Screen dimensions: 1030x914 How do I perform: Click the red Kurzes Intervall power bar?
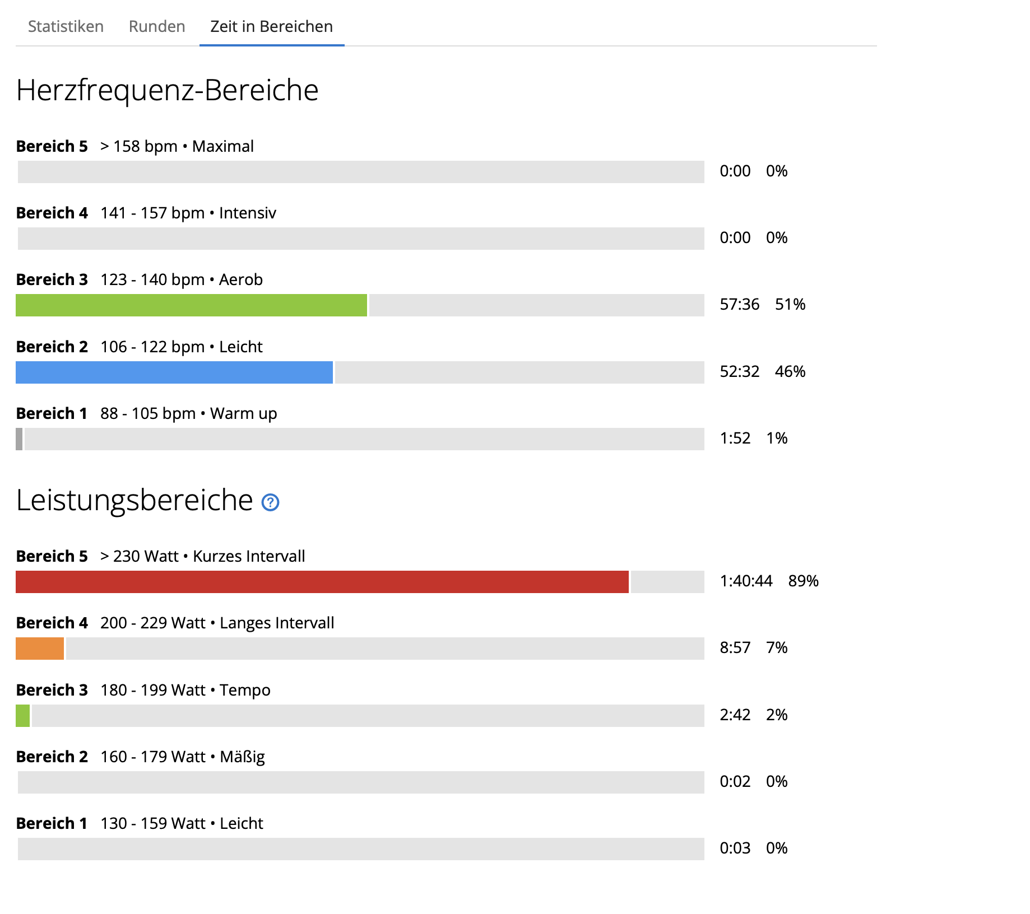click(x=322, y=582)
